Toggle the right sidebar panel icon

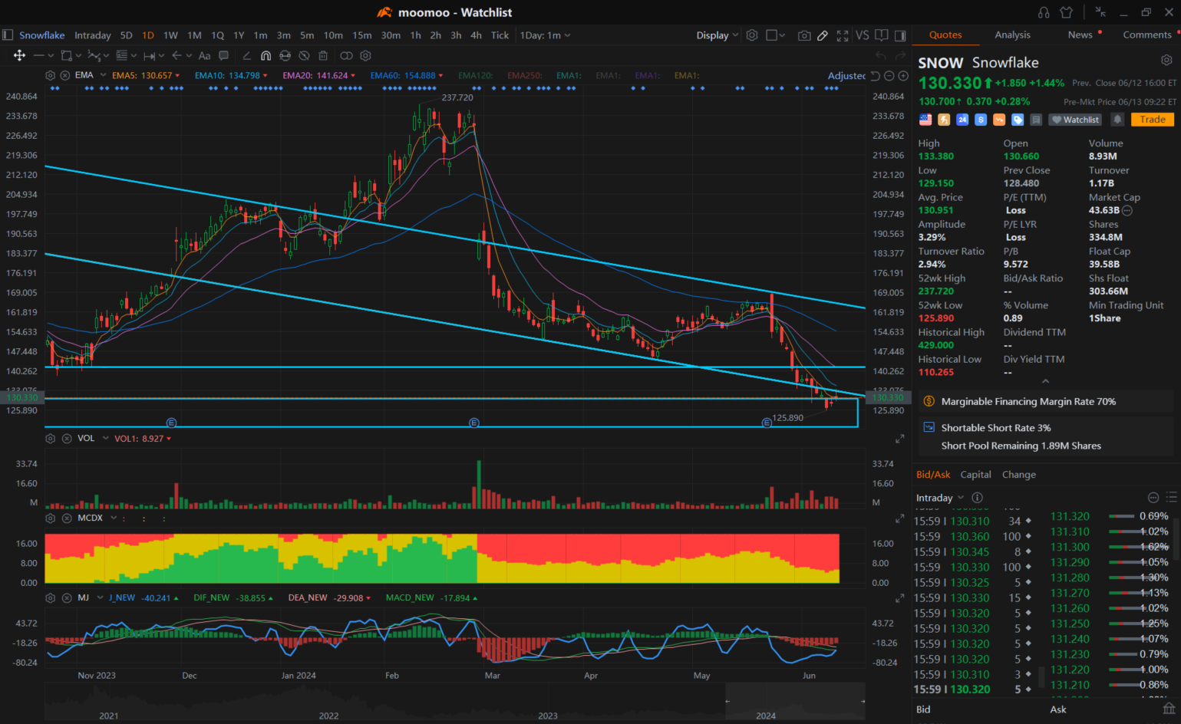coord(900,35)
